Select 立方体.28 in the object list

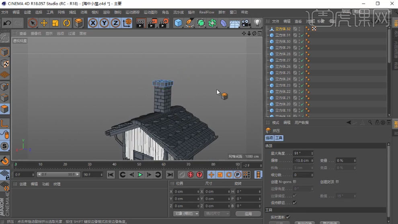283,54
